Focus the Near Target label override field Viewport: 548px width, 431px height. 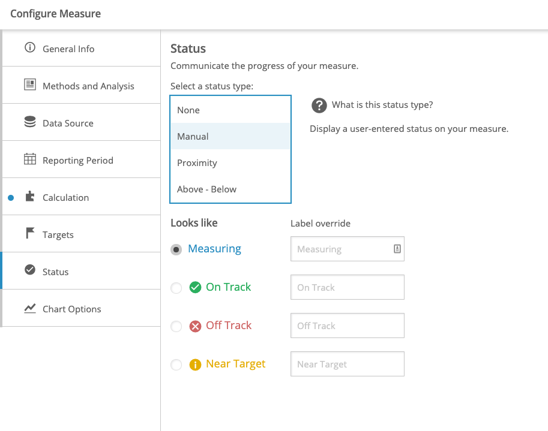[x=348, y=364]
